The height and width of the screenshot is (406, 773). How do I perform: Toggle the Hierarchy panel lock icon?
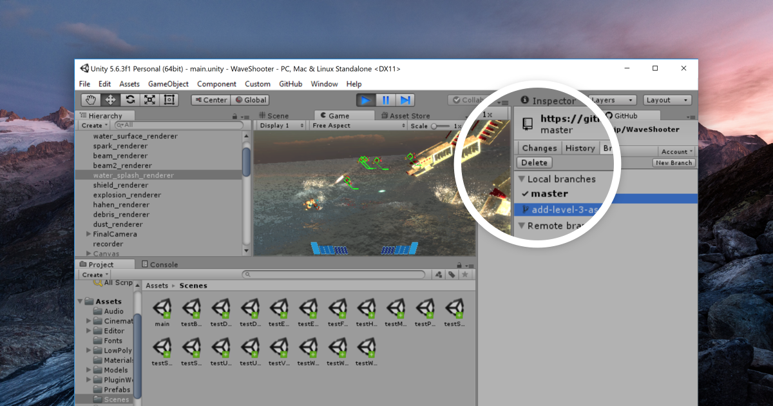click(234, 116)
